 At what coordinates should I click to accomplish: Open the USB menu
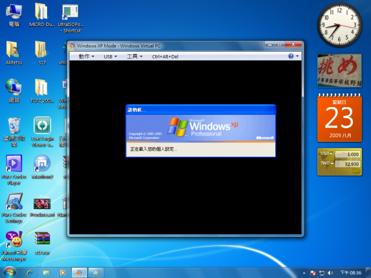[x=110, y=57]
